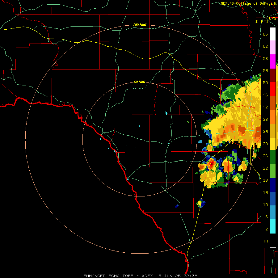Click the legend value 30

(x=265, y=144)
